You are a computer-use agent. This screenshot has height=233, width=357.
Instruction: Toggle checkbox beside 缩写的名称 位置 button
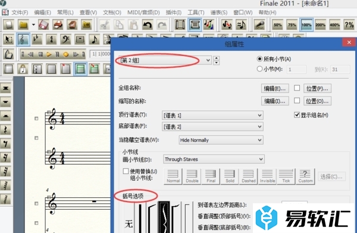[x=297, y=101]
